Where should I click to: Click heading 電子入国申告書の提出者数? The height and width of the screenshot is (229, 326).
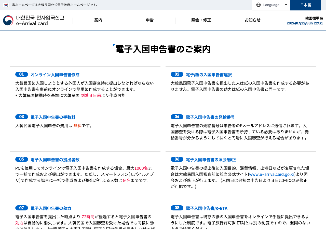point(55,160)
